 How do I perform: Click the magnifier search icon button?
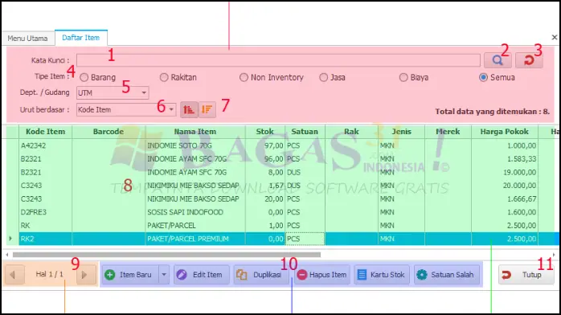[498, 60]
